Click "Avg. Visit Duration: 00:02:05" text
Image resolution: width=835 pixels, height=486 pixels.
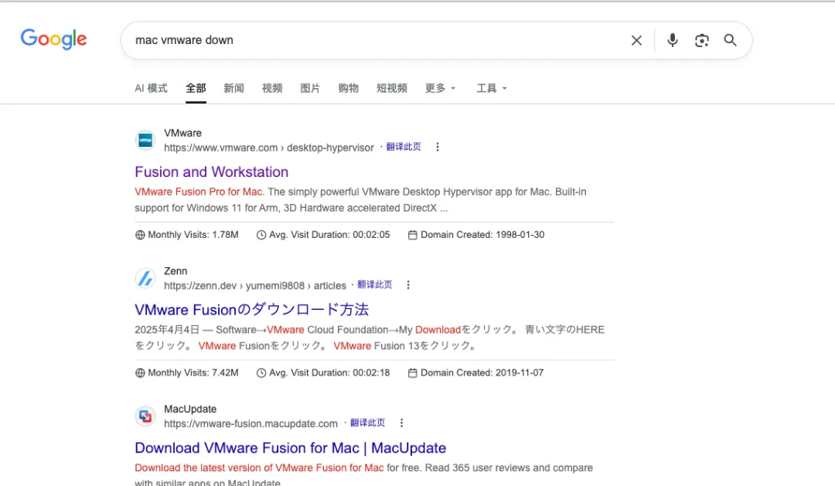(329, 235)
